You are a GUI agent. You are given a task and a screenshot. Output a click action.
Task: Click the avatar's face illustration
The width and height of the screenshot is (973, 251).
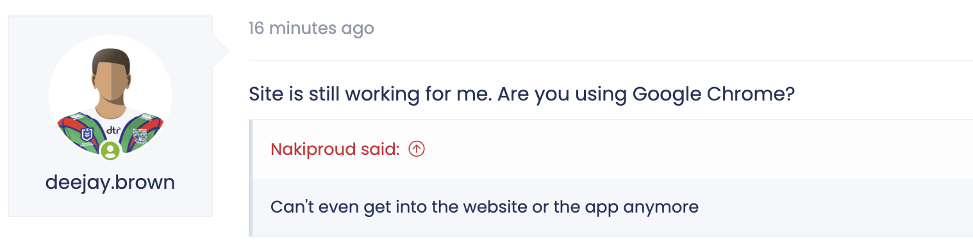111,85
